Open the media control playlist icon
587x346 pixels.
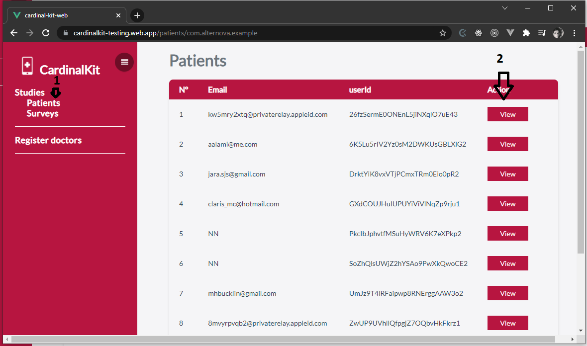tap(542, 33)
